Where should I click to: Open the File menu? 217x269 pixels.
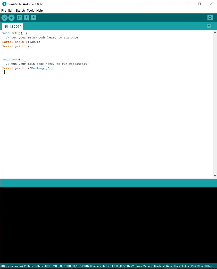coord(4,11)
